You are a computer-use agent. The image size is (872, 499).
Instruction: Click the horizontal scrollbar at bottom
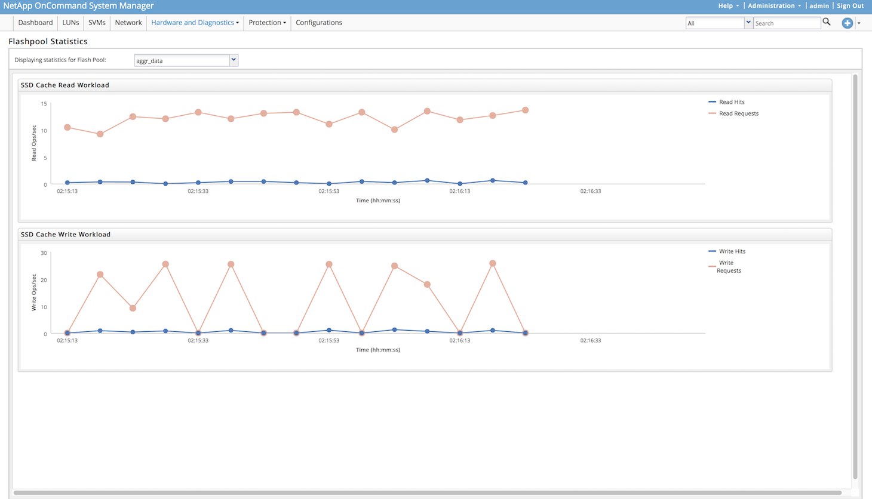[x=427, y=493]
